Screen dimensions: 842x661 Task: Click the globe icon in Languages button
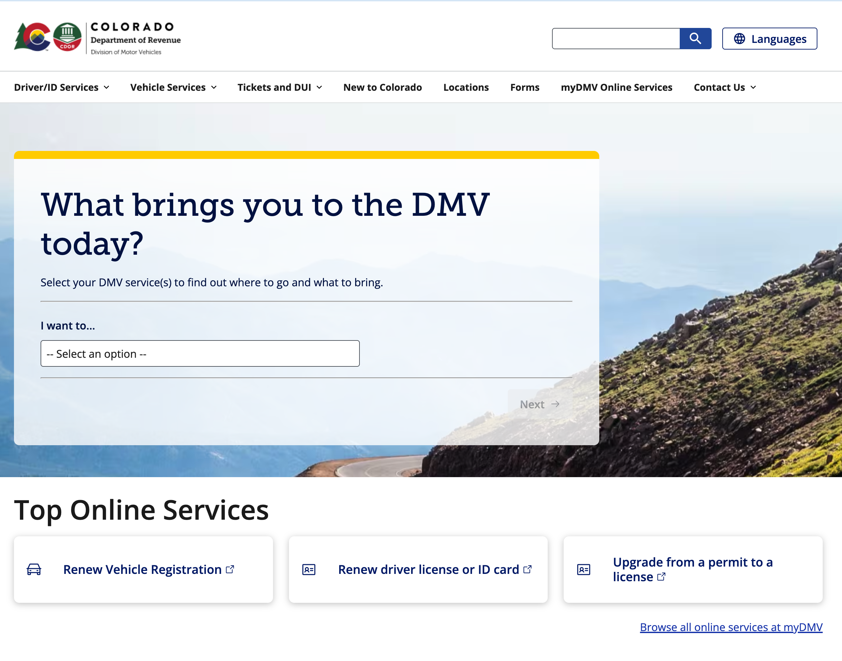(740, 39)
